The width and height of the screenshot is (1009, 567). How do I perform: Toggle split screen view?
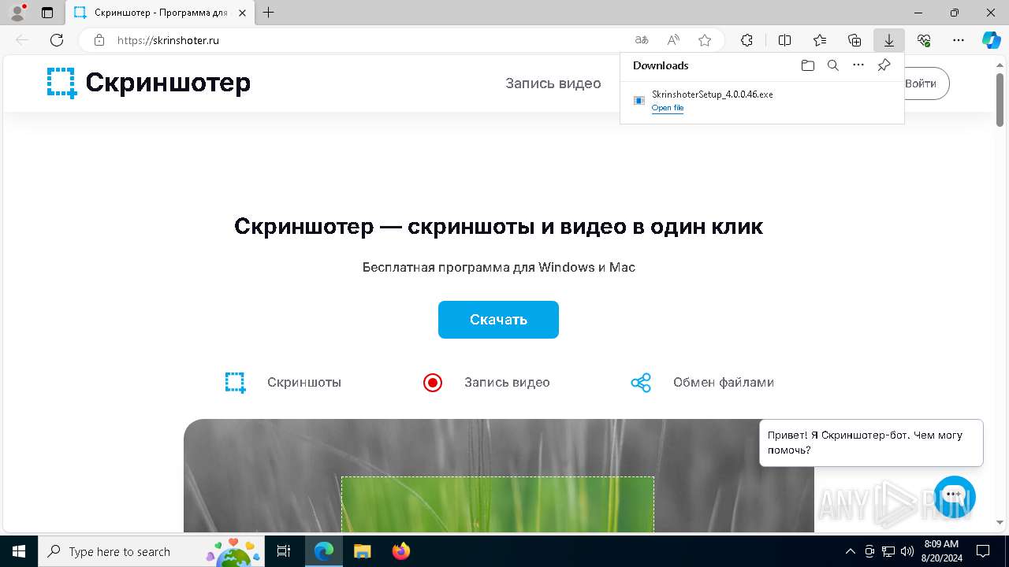coord(784,40)
